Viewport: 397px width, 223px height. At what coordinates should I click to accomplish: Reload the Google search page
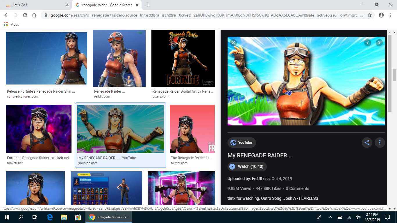(25, 15)
